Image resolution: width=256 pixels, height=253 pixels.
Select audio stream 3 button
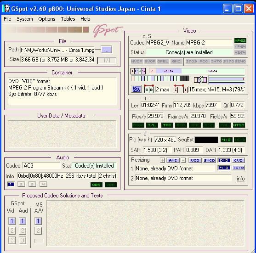pyautogui.click(x=32, y=184)
